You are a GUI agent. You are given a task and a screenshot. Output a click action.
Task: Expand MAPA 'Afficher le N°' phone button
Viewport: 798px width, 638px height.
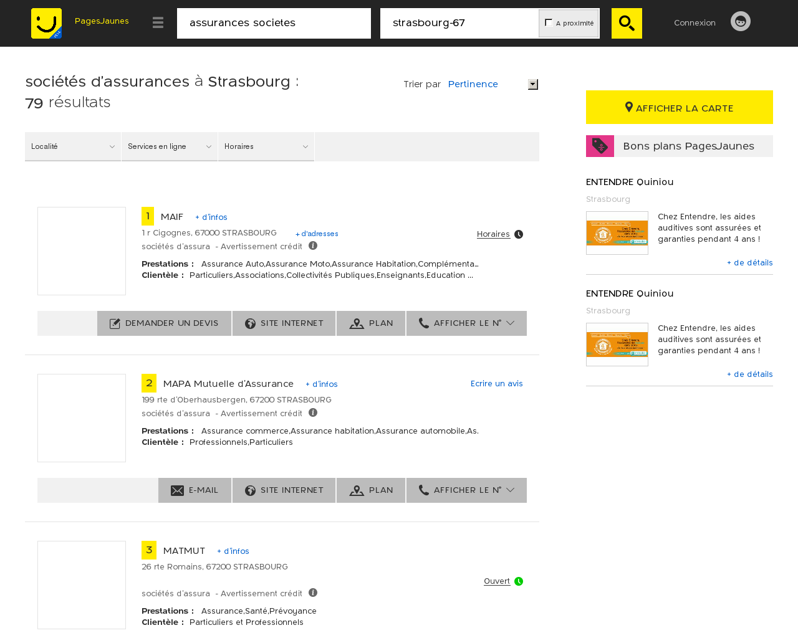[x=466, y=490]
